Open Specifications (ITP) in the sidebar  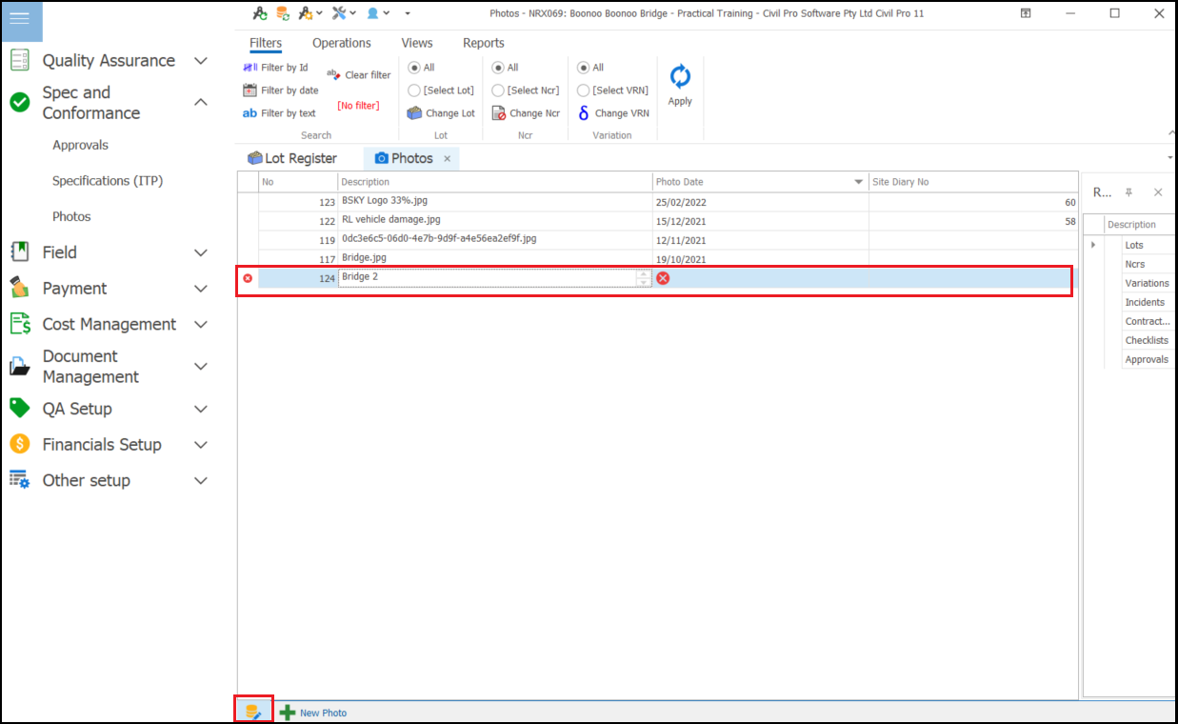tap(107, 181)
